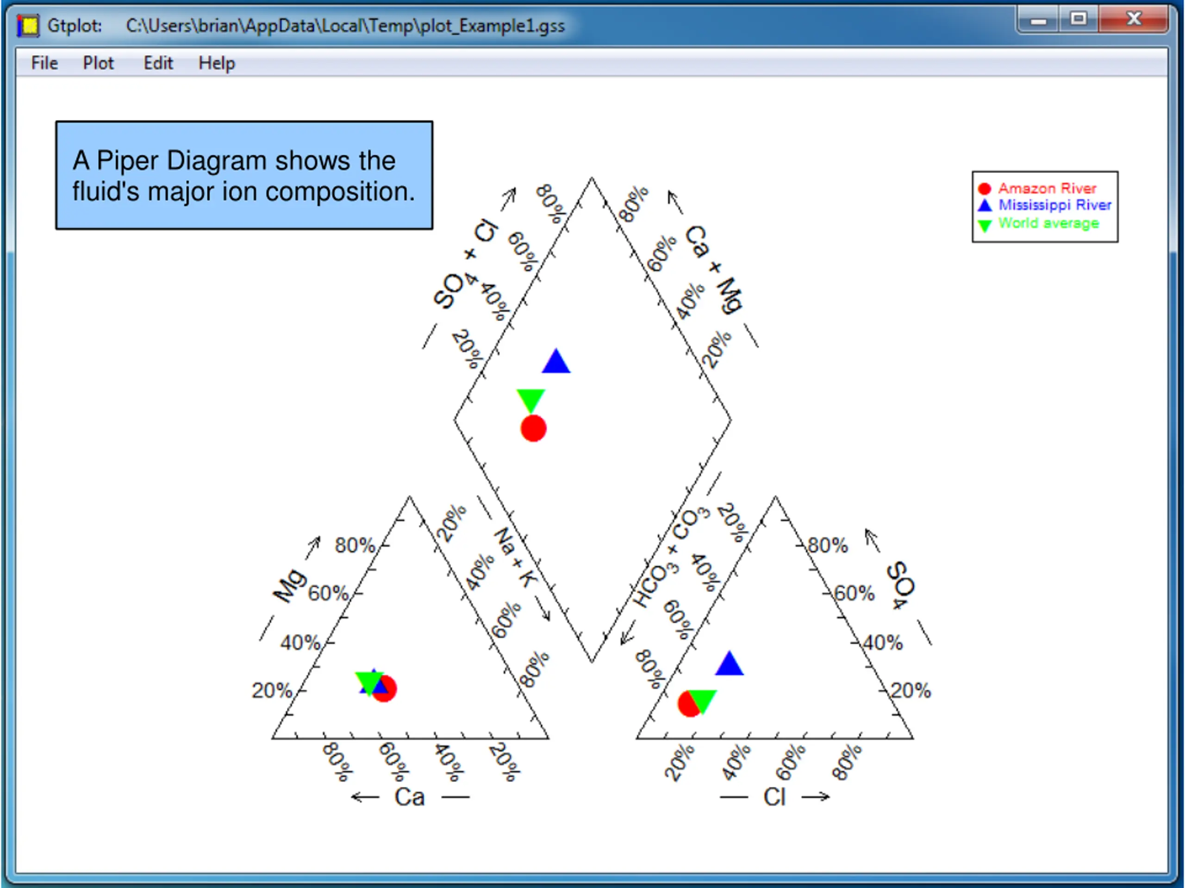Click the blue Mississippi triangle in the central diamond
The height and width of the screenshot is (888, 1185).
[x=556, y=363]
